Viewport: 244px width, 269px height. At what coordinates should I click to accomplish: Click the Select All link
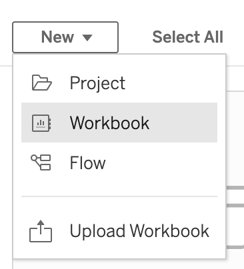click(x=188, y=37)
